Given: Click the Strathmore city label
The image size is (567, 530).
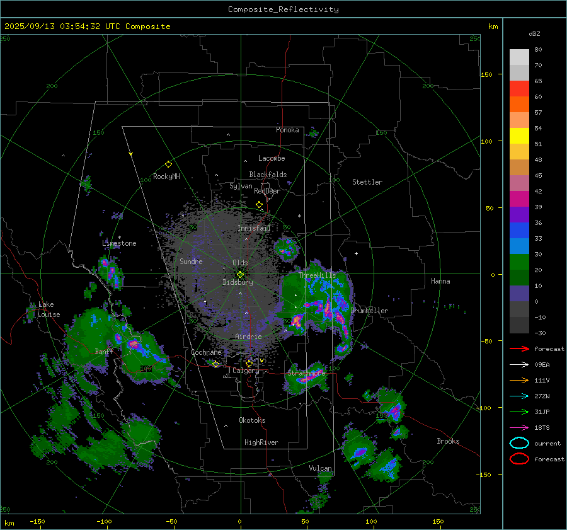Looking at the screenshot, I should tap(306, 372).
